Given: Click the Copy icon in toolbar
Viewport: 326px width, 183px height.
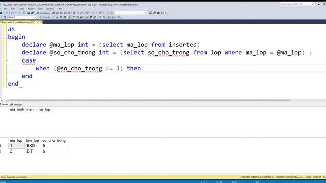Looking at the screenshot, I should [x=78, y=13].
